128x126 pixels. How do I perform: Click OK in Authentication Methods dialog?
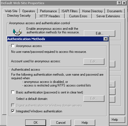click(x=36, y=123)
